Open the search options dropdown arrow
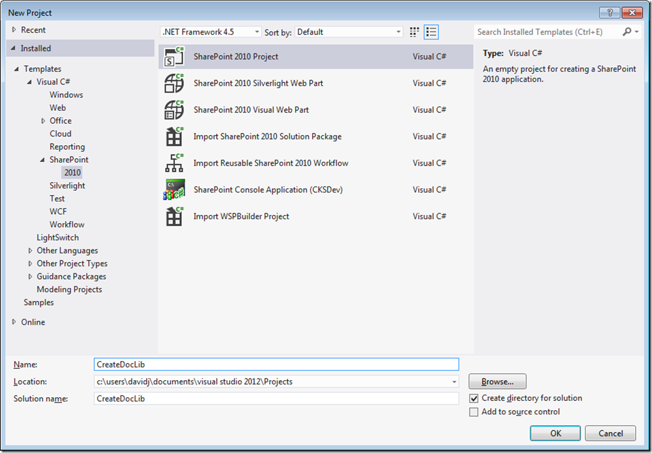The height and width of the screenshot is (453, 652). point(637,32)
